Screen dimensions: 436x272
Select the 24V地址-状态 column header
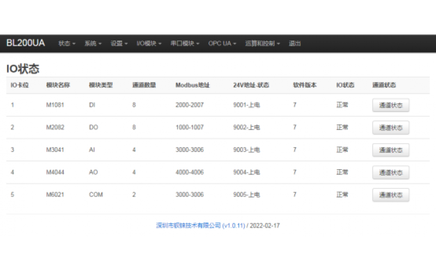click(x=251, y=85)
